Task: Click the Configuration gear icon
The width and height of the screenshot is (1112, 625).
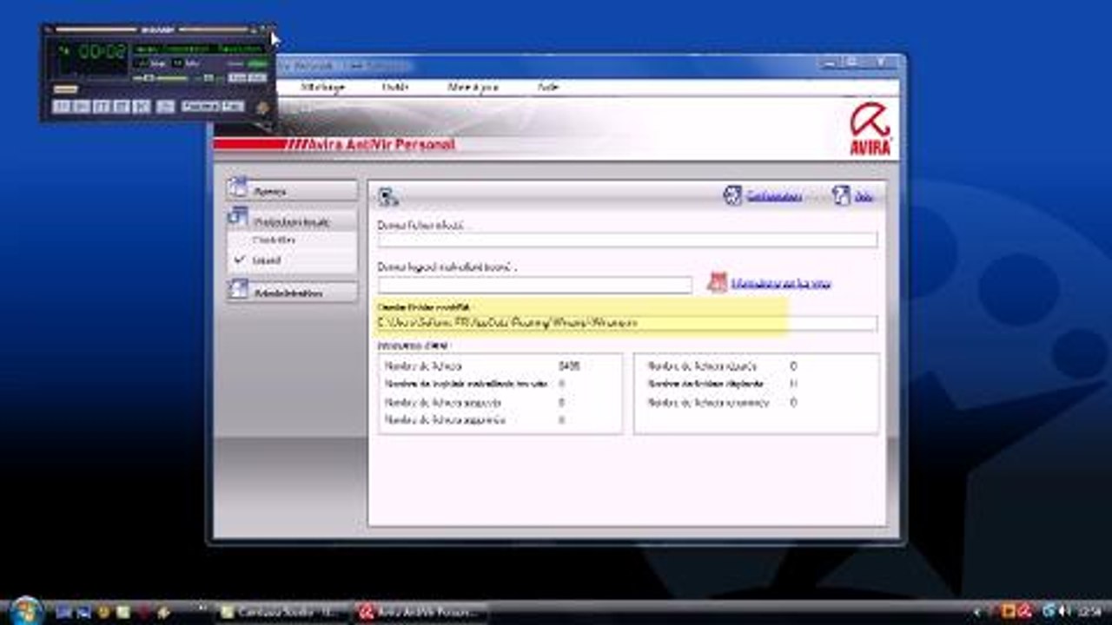Action: point(732,195)
